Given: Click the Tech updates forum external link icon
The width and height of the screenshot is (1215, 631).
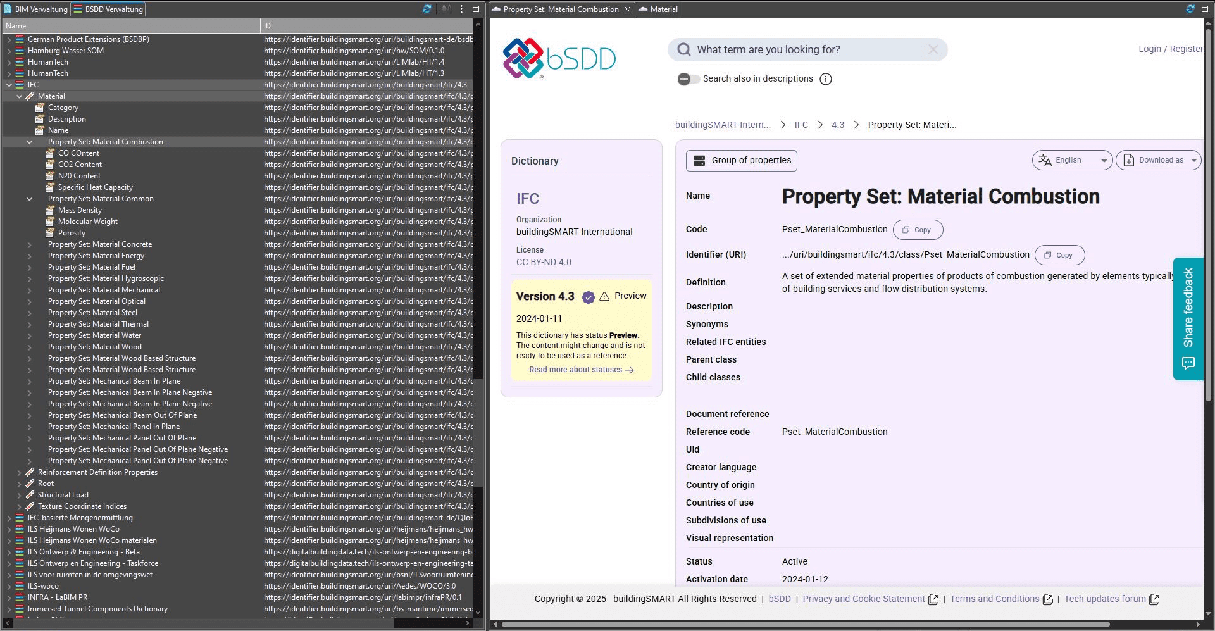Looking at the screenshot, I should (1154, 599).
